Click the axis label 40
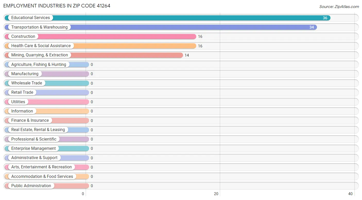This screenshot has height=200, width=362. (350, 194)
